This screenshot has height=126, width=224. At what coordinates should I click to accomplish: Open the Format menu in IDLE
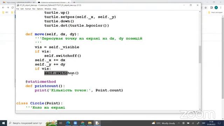click(28, 9)
